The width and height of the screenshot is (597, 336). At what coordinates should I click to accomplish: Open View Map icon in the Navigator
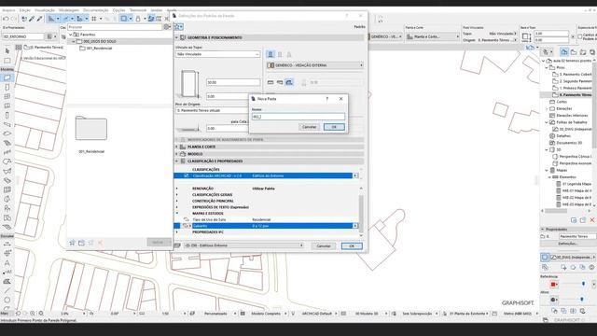pyautogui.click(x=574, y=52)
